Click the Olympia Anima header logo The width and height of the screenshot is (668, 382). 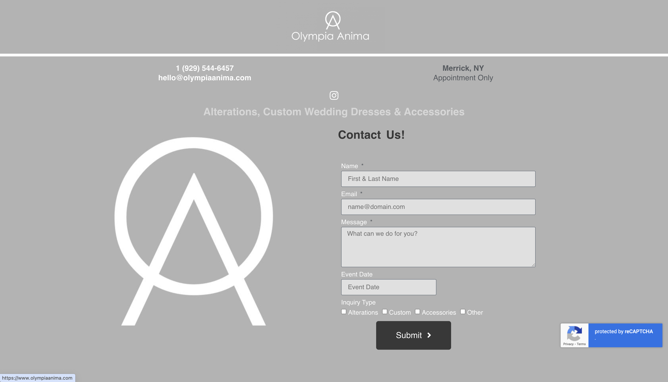pos(331,26)
